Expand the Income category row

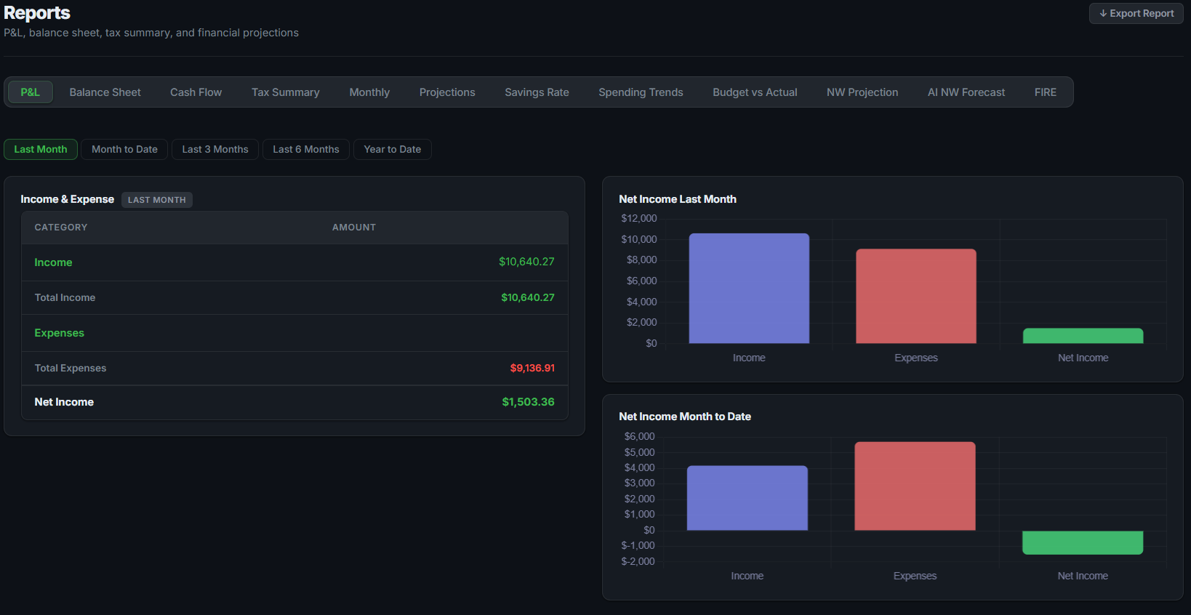click(294, 262)
